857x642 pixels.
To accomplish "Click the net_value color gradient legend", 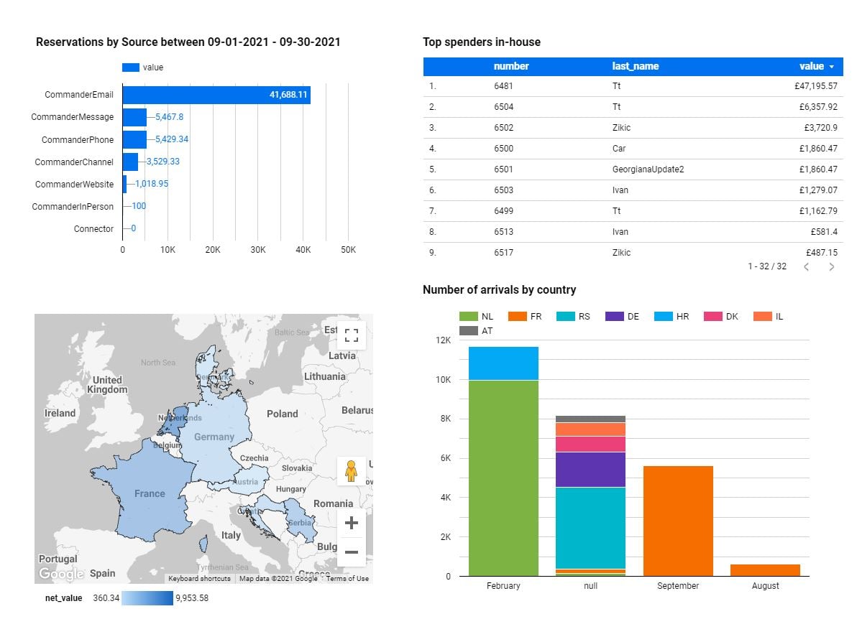I will tap(147, 598).
